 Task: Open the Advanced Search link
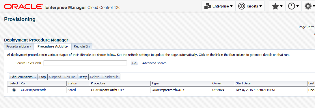click(x=154, y=63)
